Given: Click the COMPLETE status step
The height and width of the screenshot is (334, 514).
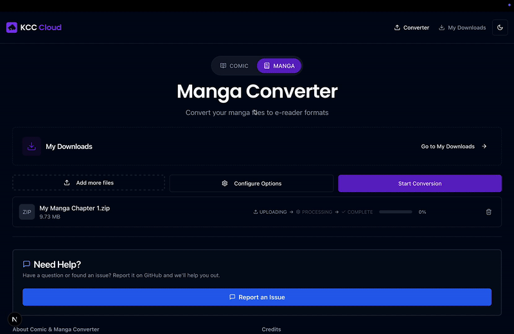Looking at the screenshot, I should tap(357, 212).
